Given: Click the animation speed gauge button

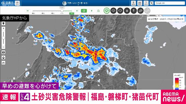Looking at the screenshot, I should coord(99,11).
